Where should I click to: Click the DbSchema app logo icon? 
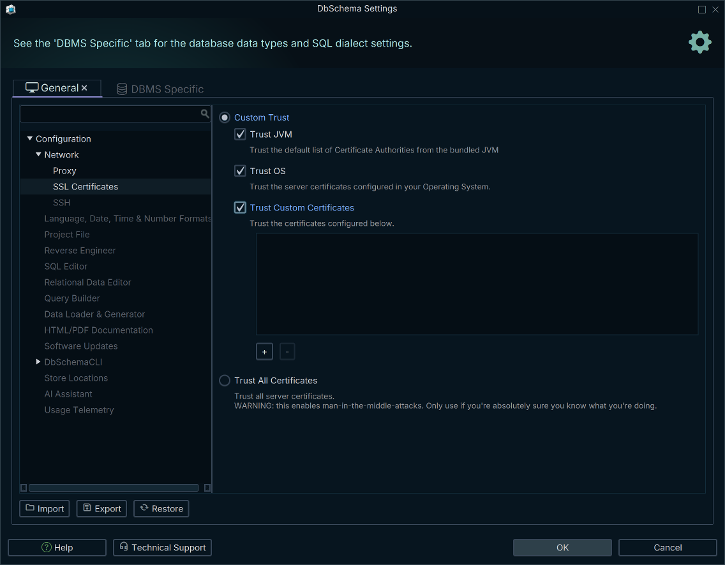(x=11, y=9)
